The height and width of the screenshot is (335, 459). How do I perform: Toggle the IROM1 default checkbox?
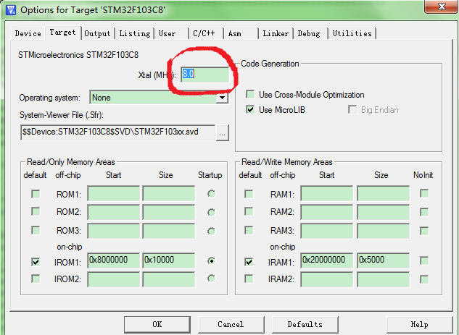click(x=36, y=262)
